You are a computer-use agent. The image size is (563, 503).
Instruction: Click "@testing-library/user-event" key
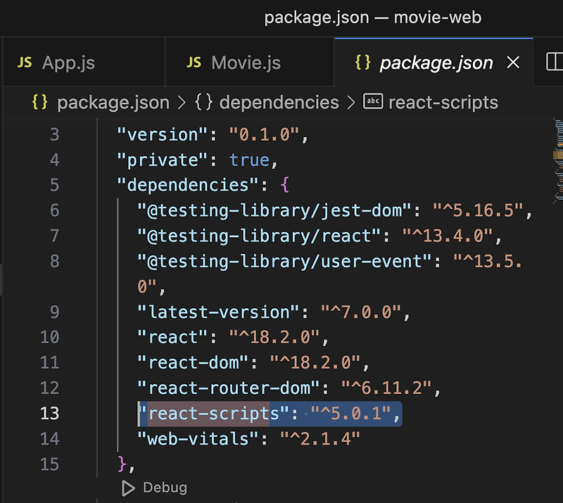(x=284, y=262)
